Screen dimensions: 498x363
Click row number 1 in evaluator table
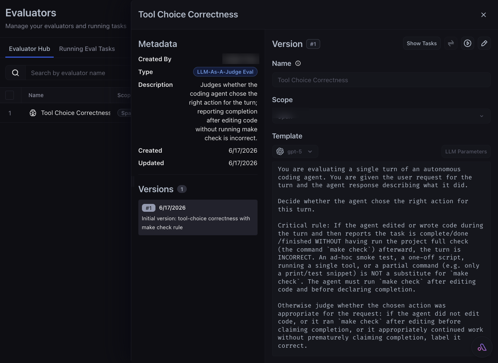10,113
